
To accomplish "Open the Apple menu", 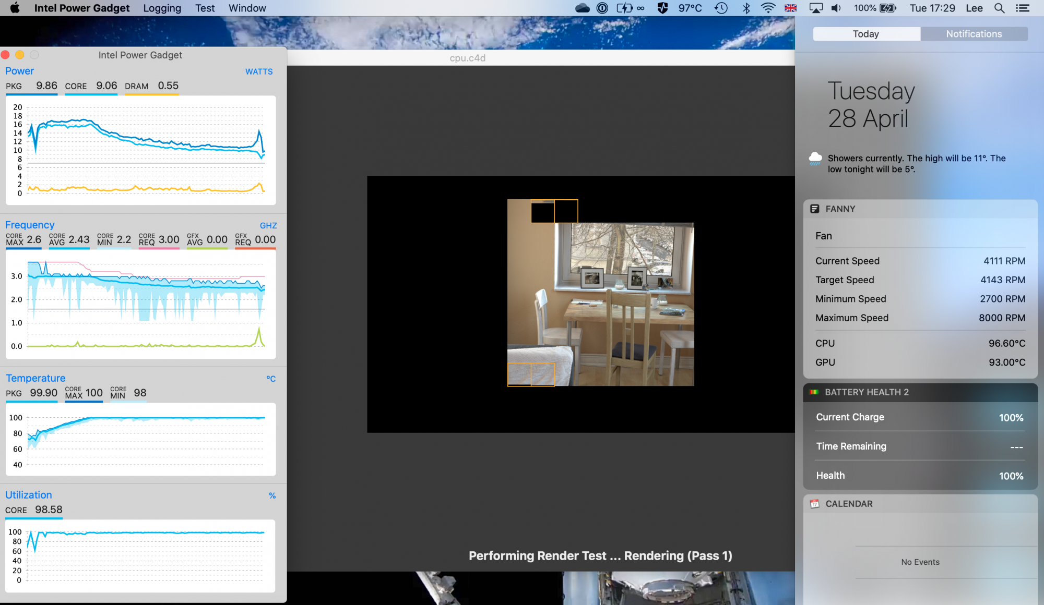I will (15, 8).
